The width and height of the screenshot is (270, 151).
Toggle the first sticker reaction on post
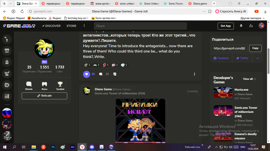pyautogui.click(x=87, y=65)
